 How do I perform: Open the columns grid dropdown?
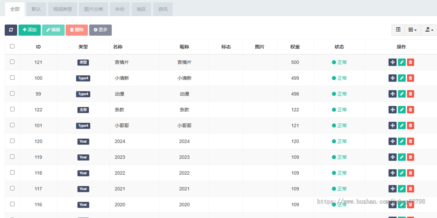point(413,30)
